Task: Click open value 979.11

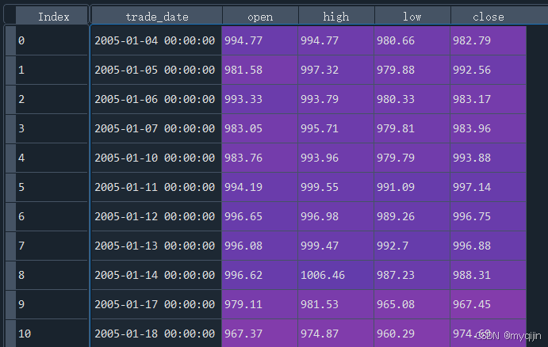Action: point(259,304)
